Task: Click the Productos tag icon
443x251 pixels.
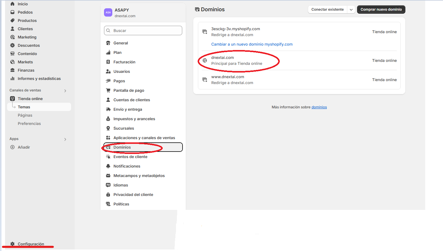Action: tap(12, 20)
